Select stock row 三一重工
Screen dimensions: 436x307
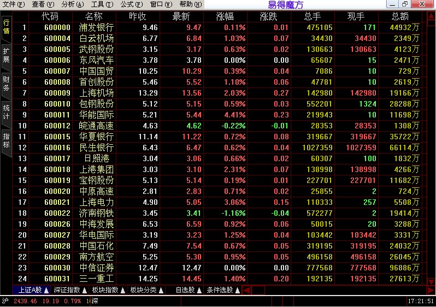pos(219,279)
